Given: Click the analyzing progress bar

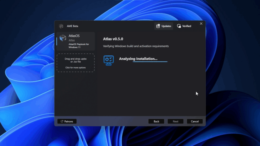Looking at the screenshot, I should coord(150,62).
